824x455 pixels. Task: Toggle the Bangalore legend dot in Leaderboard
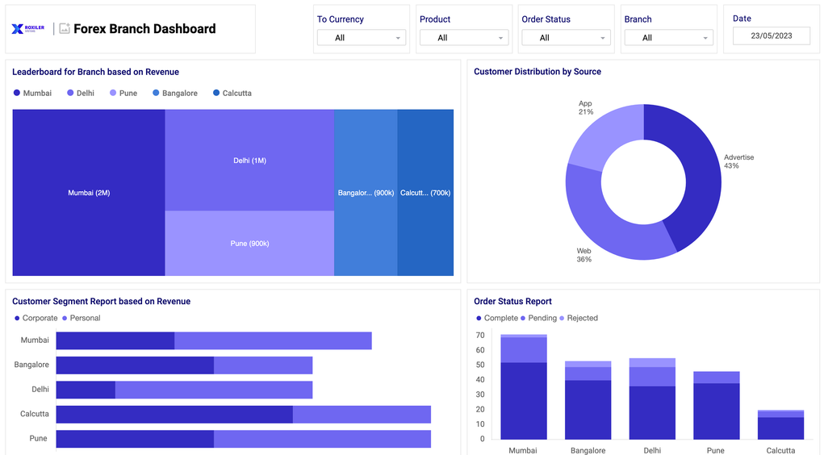[156, 94]
